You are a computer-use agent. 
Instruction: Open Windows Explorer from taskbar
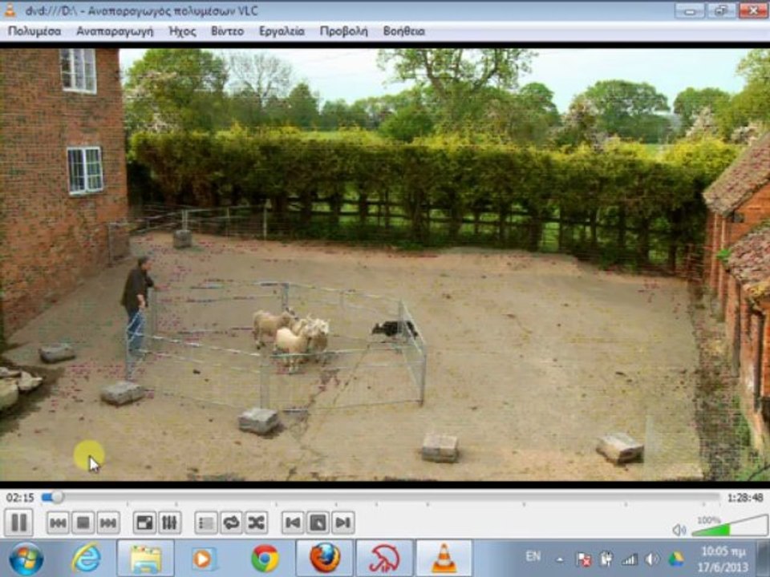point(145,559)
